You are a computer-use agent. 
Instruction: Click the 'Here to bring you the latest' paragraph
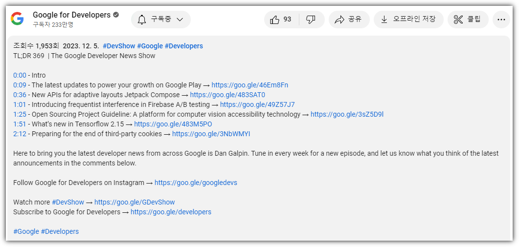[x=256, y=158]
